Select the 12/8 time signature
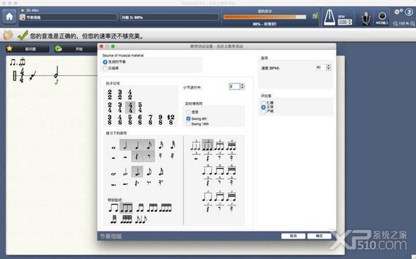The height and width of the screenshot is (259, 416). click(x=170, y=120)
